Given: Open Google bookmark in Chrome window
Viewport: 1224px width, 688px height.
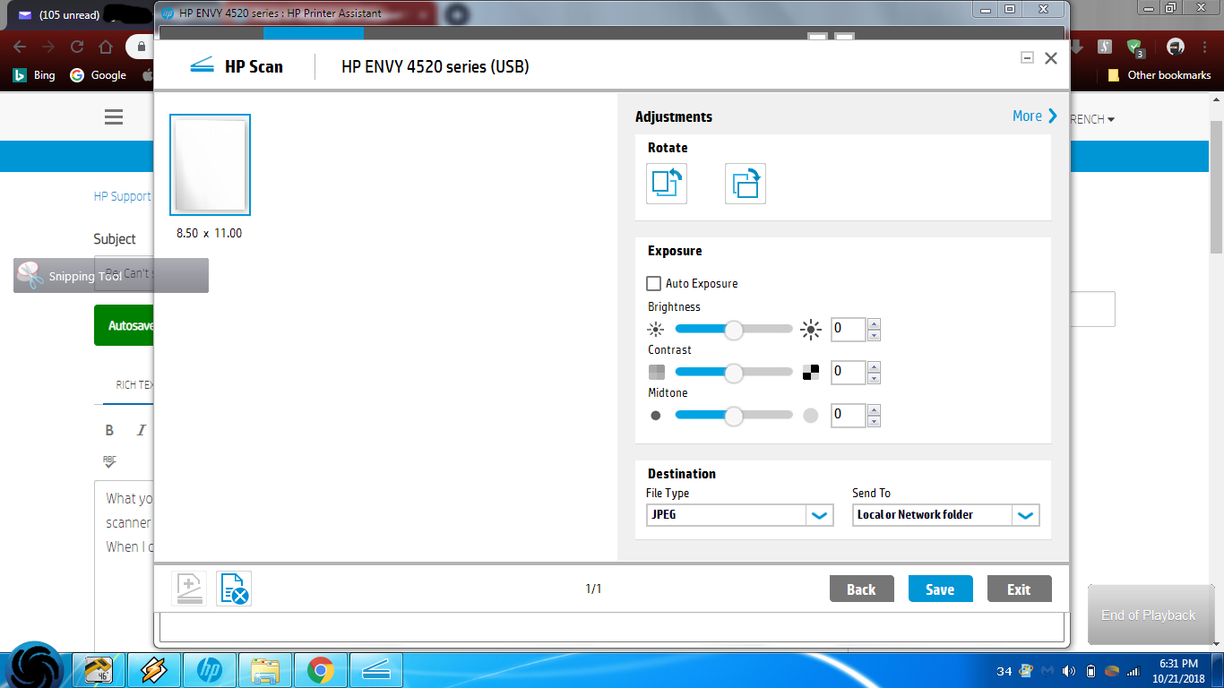Looking at the screenshot, I should [x=99, y=75].
